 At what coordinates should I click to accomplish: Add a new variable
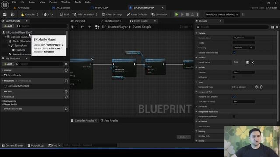point(66,97)
